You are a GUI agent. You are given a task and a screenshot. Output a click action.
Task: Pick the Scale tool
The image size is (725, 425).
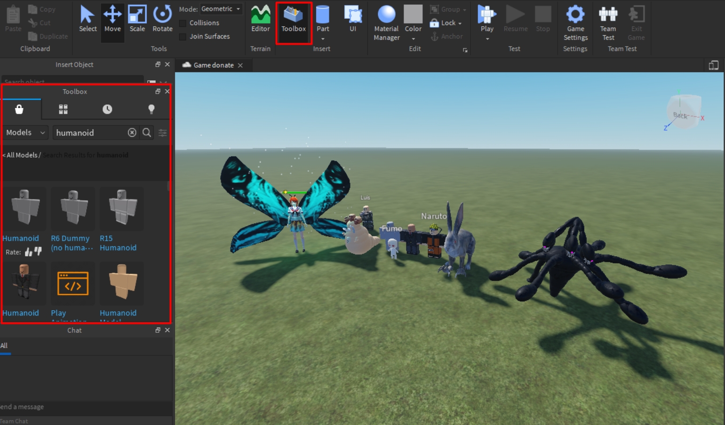tap(137, 19)
